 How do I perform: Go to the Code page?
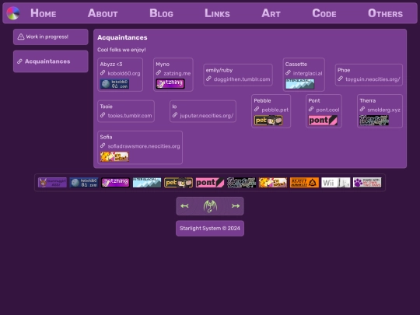pyautogui.click(x=324, y=13)
